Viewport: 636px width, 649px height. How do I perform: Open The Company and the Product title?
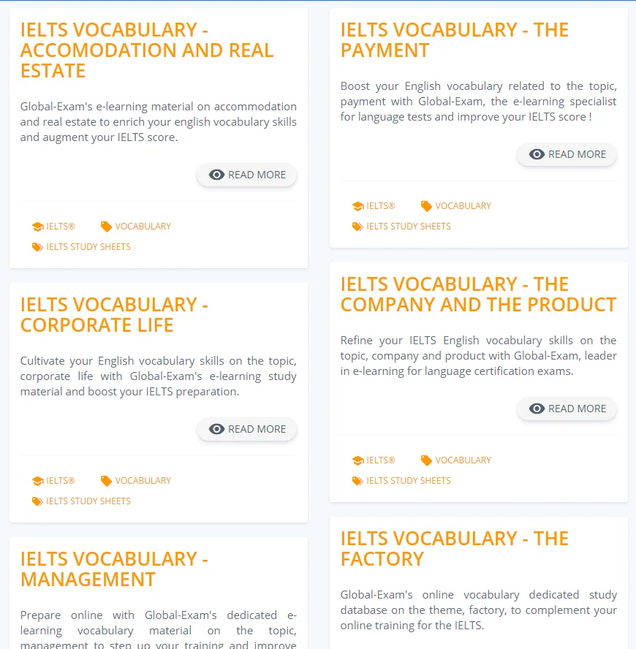pos(478,295)
